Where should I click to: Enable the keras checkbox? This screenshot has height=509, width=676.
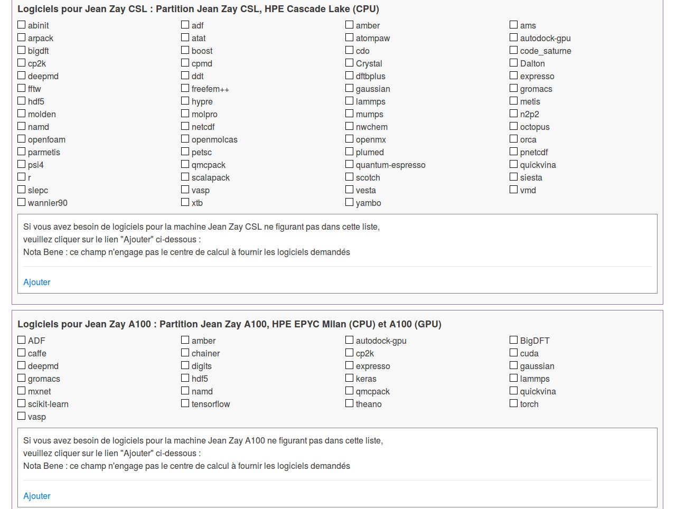click(x=350, y=378)
